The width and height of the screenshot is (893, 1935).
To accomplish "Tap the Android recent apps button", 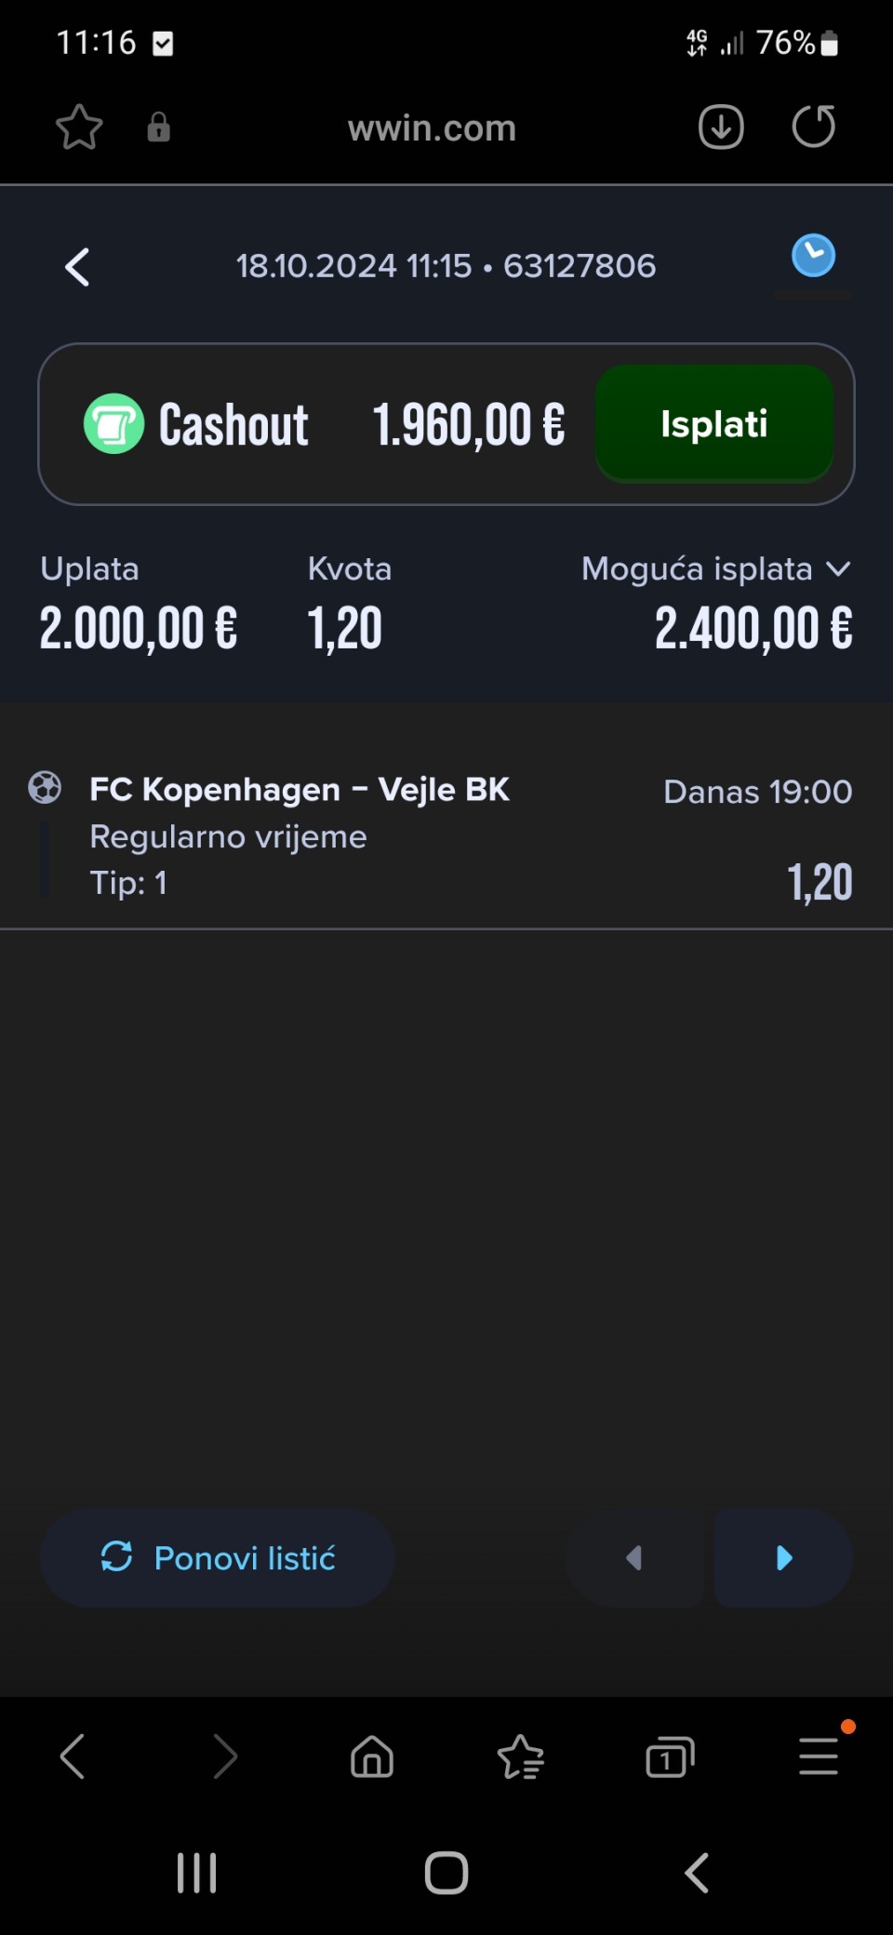I will pos(197,1873).
